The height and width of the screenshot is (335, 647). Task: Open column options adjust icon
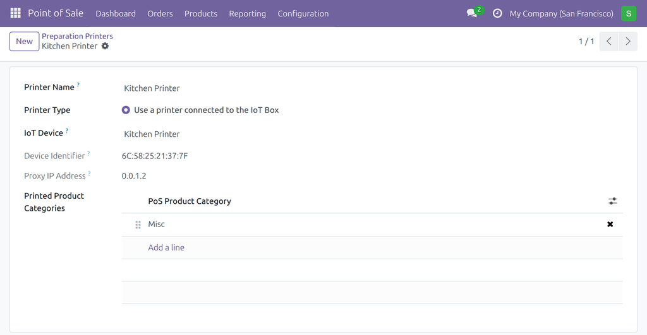[612, 201]
